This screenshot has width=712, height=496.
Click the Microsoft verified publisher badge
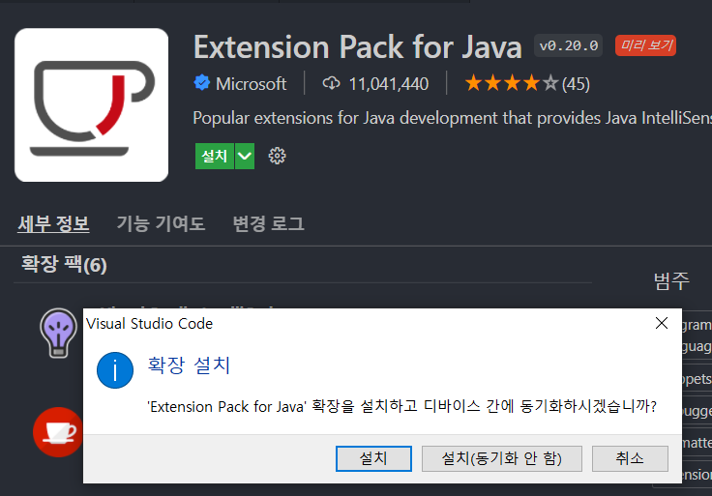coord(201,83)
